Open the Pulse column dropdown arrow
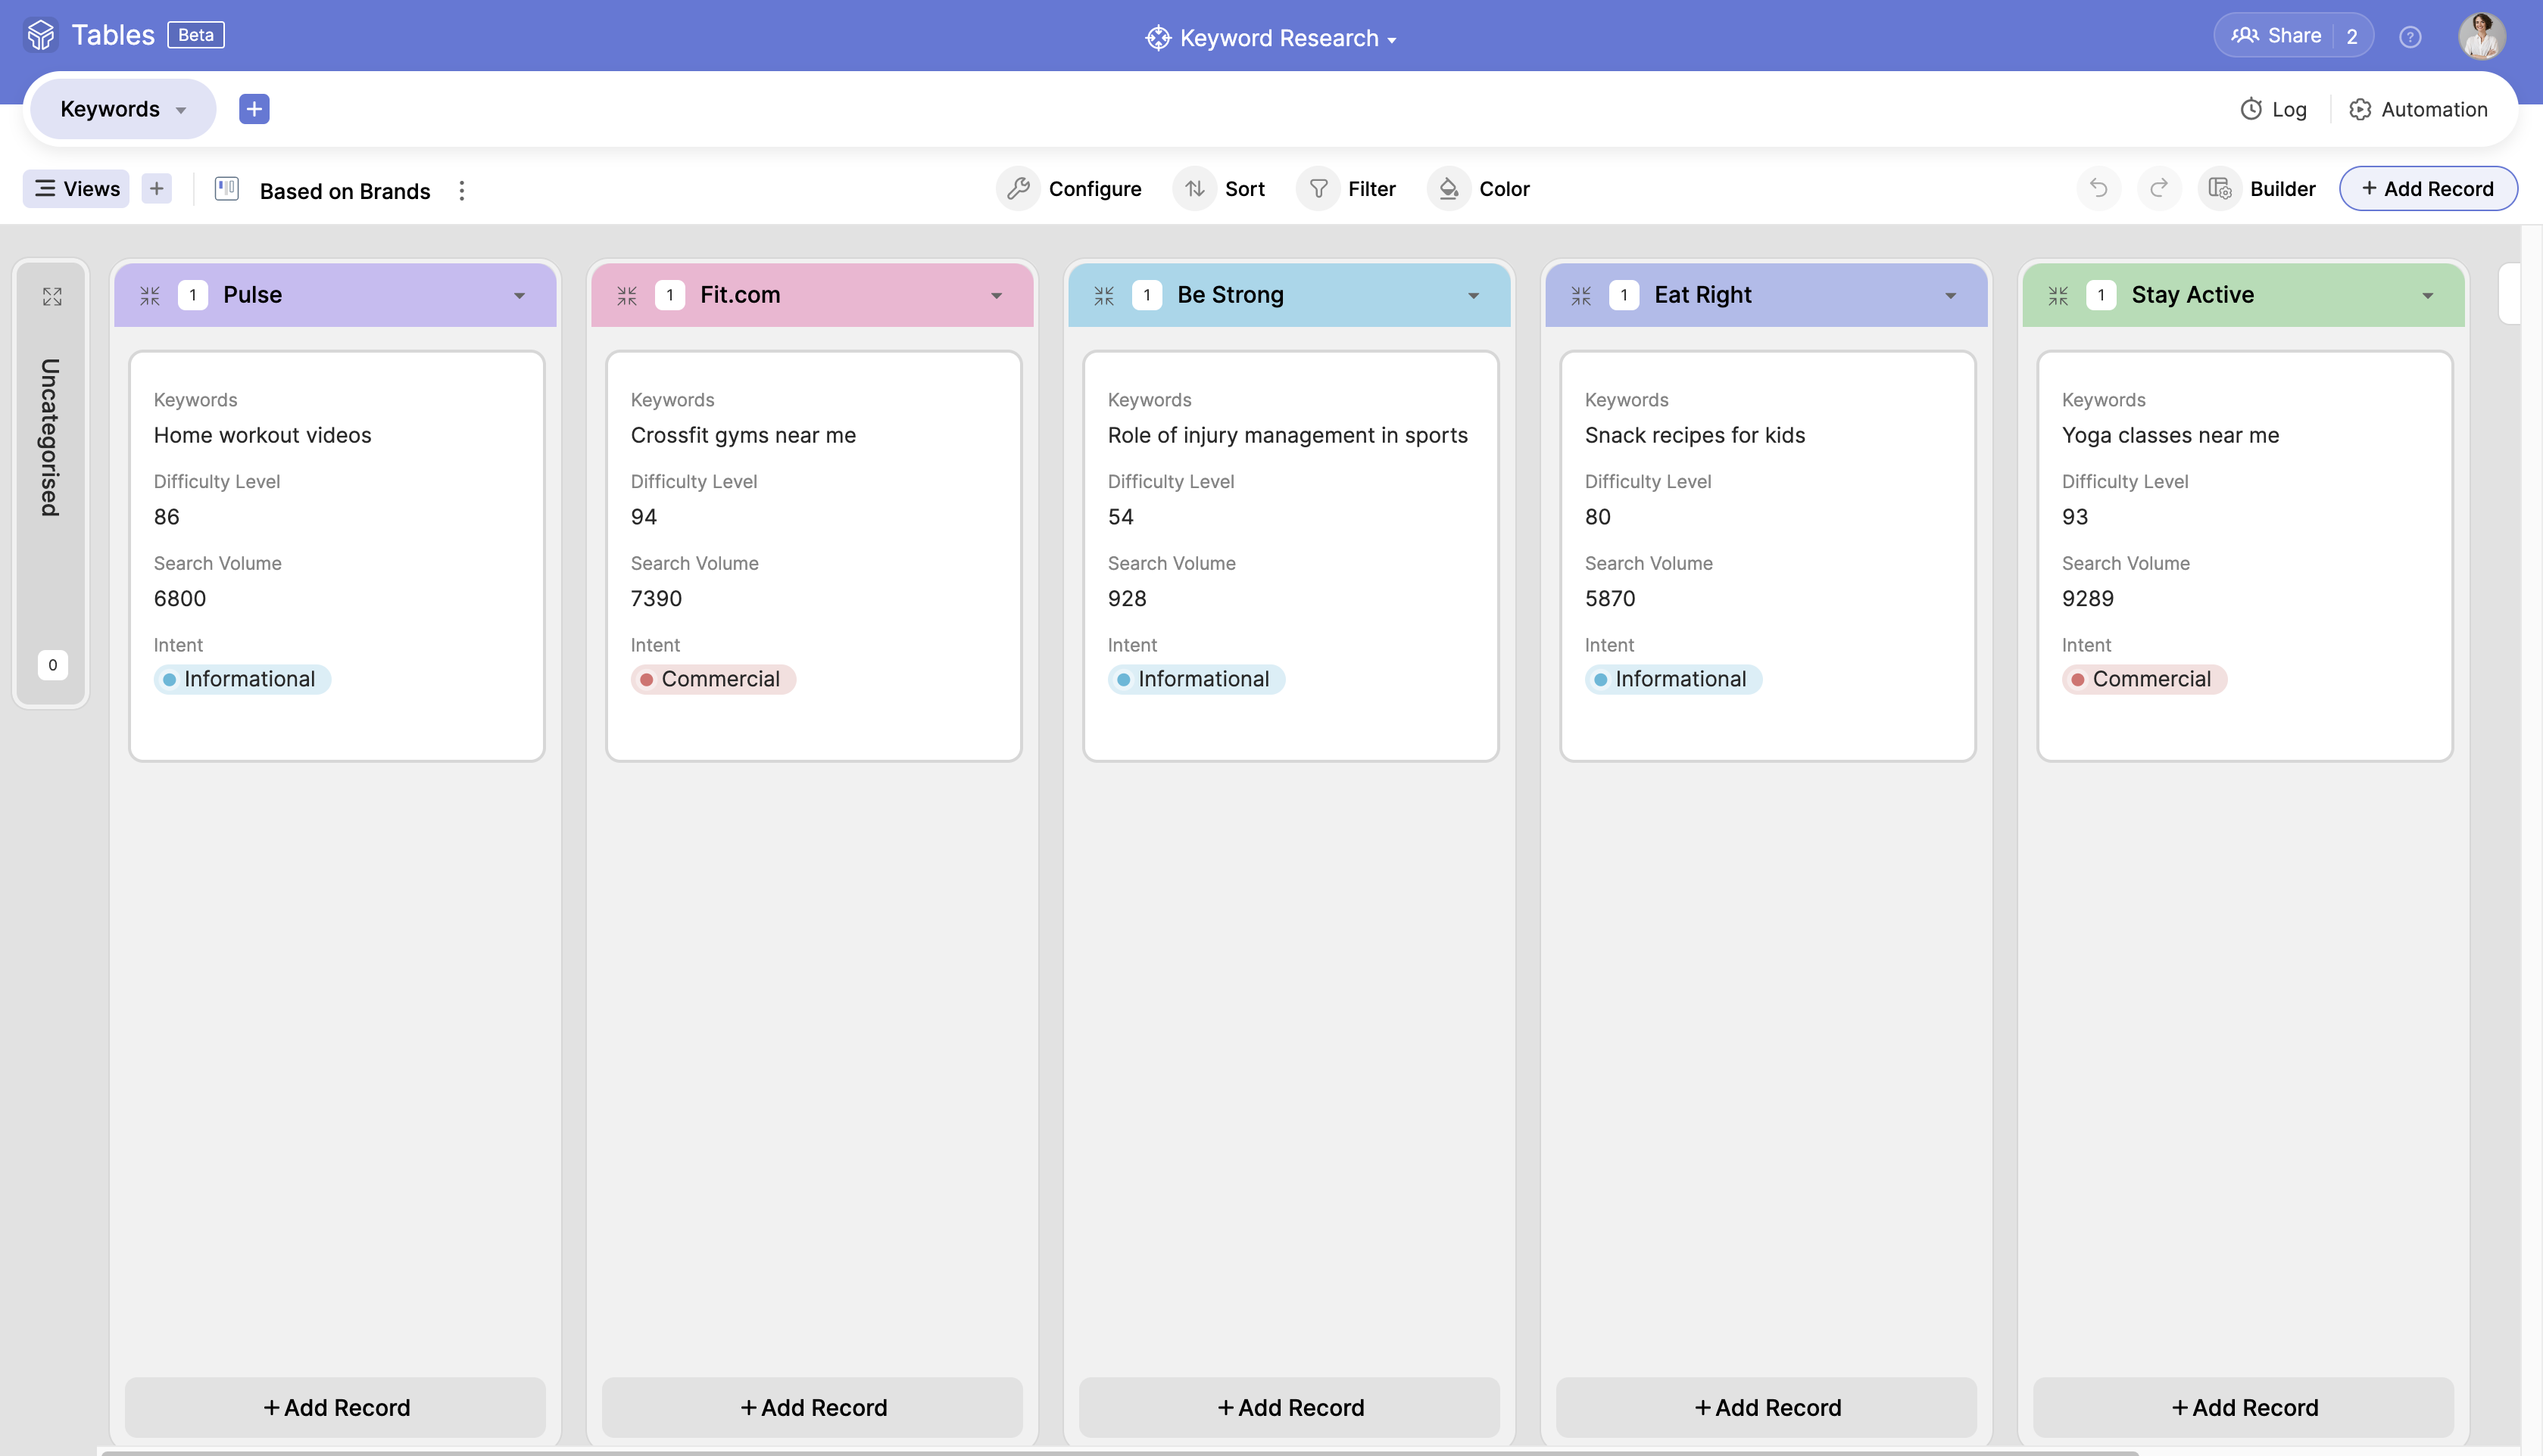 [520, 296]
